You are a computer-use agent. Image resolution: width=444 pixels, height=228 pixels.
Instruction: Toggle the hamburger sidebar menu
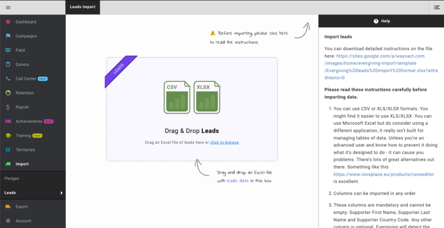[x=8, y=8]
